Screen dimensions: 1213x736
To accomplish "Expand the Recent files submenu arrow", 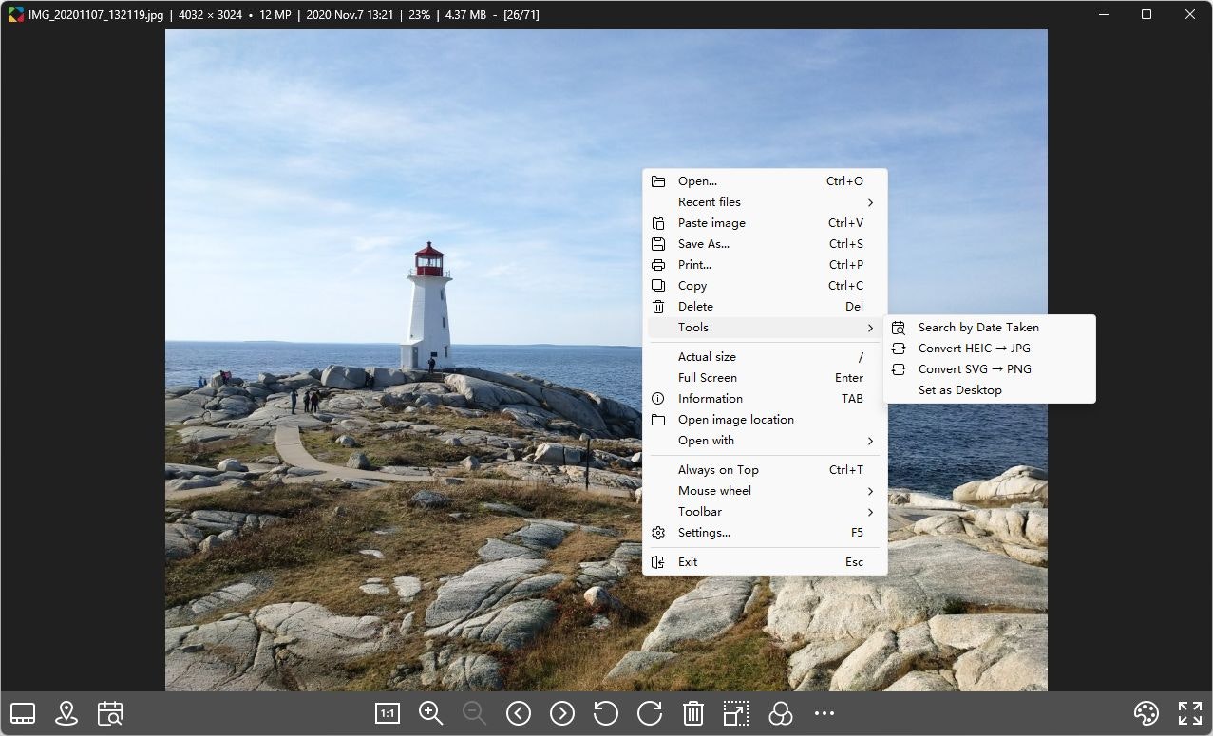I will tap(870, 202).
